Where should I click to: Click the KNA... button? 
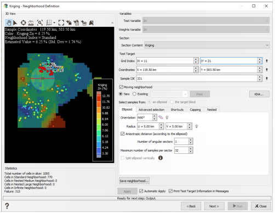pyautogui.click(x=259, y=94)
